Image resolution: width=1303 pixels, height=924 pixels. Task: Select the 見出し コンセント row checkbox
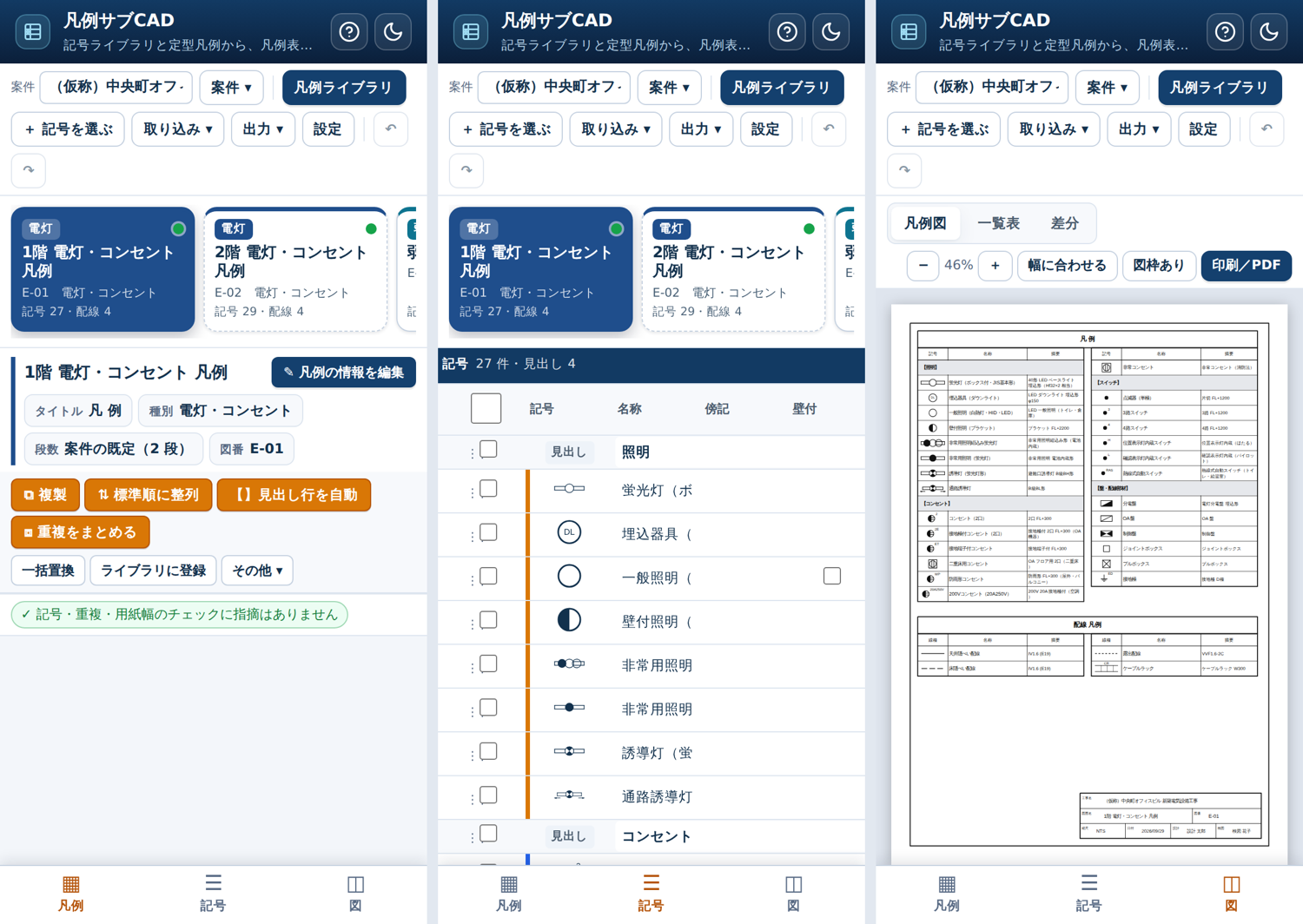click(x=489, y=834)
